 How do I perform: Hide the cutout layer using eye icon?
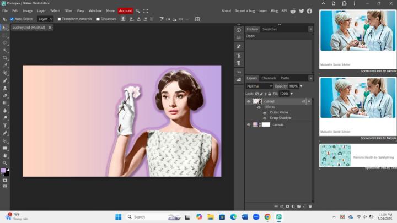click(x=248, y=101)
